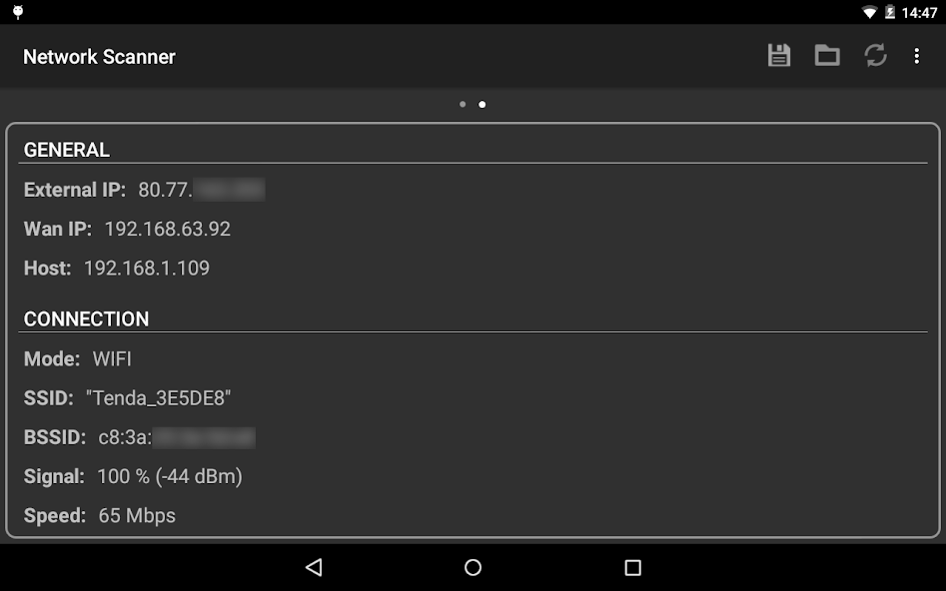Tap the Wi-Fi status bar icon
Image resolution: width=946 pixels, height=591 pixels.
point(869,12)
